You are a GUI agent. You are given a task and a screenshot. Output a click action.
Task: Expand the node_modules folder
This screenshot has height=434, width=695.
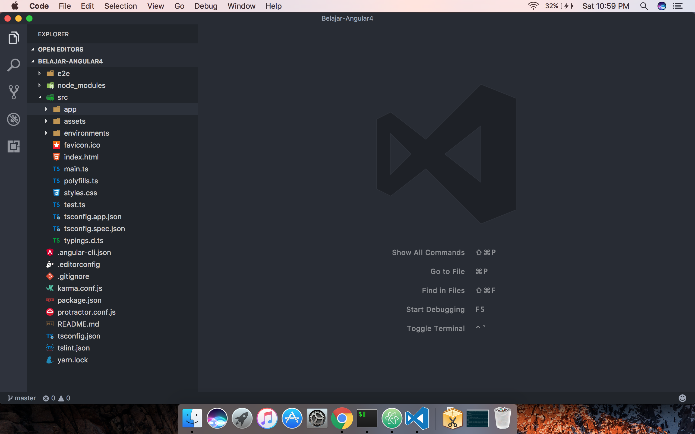pyautogui.click(x=112, y=85)
